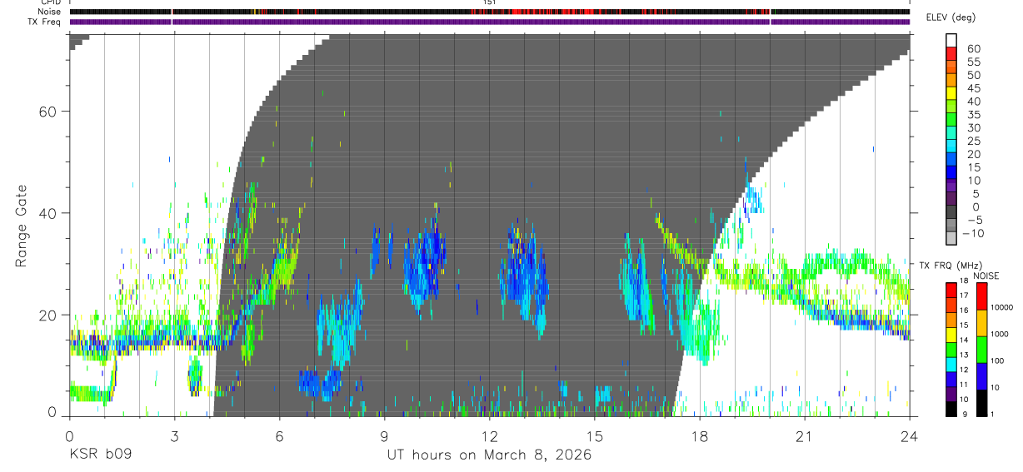The height and width of the screenshot is (472, 1023).
Task: Click the "21" tick label on the time axis
Action: click(x=804, y=435)
